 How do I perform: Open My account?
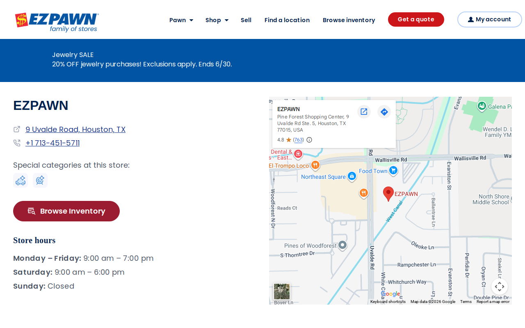pyautogui.click(x=489, y=19)
